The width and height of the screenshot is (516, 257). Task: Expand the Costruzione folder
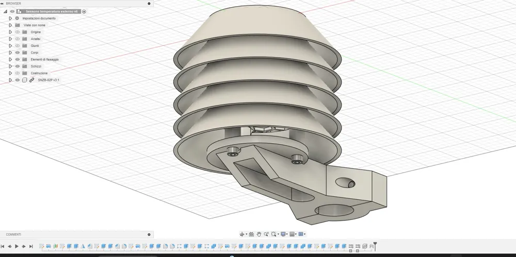tap(10, 73)
